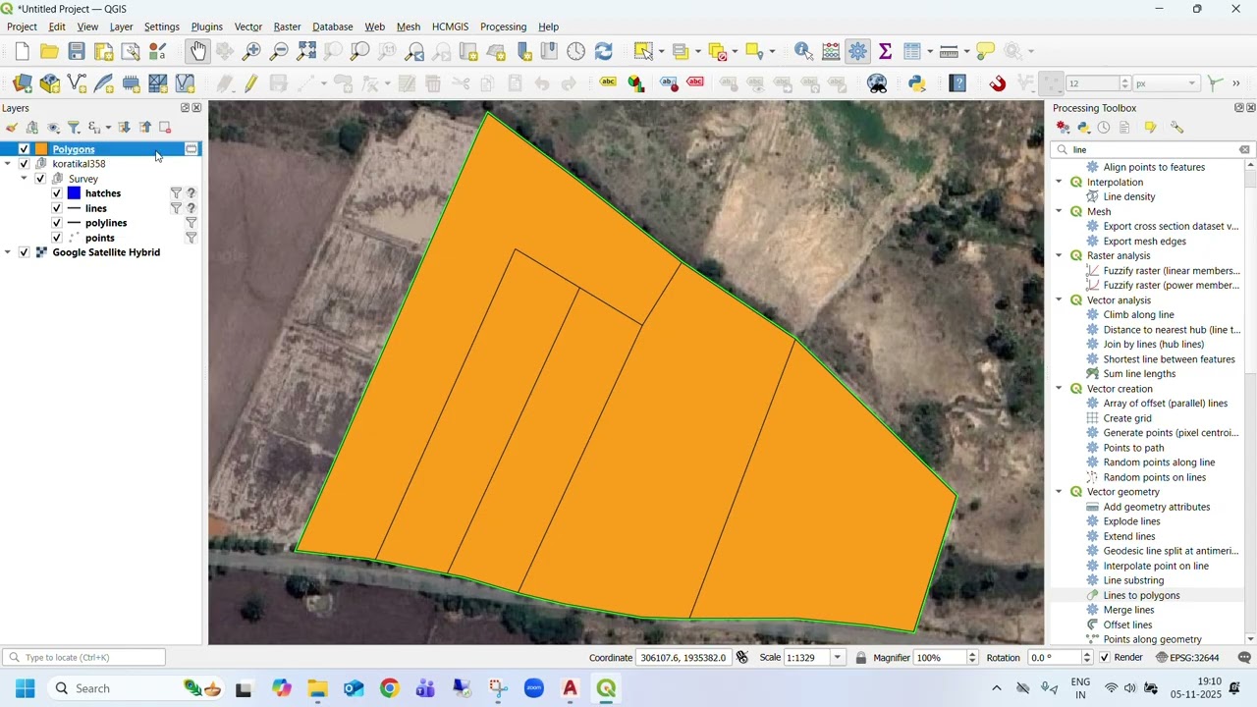Image resolution: width=1257 pixels, height=707 pixels.
Task: Uncheck the Polygons layer visibility box
Action: 25,149
